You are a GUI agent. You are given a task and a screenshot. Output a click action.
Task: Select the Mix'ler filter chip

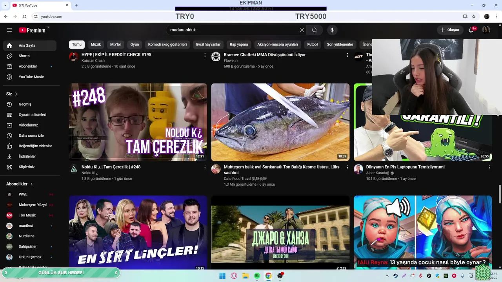116,45
